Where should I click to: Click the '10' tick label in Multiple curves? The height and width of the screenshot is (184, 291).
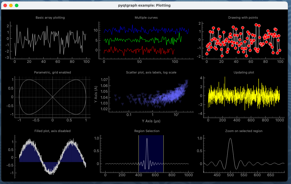point(95,30)
